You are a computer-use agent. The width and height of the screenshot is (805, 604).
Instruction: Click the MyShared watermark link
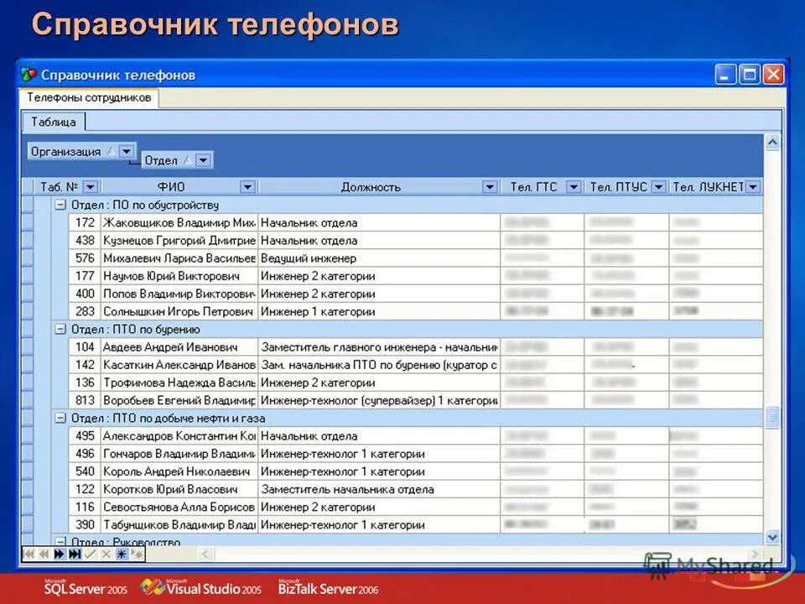(713, 564)
